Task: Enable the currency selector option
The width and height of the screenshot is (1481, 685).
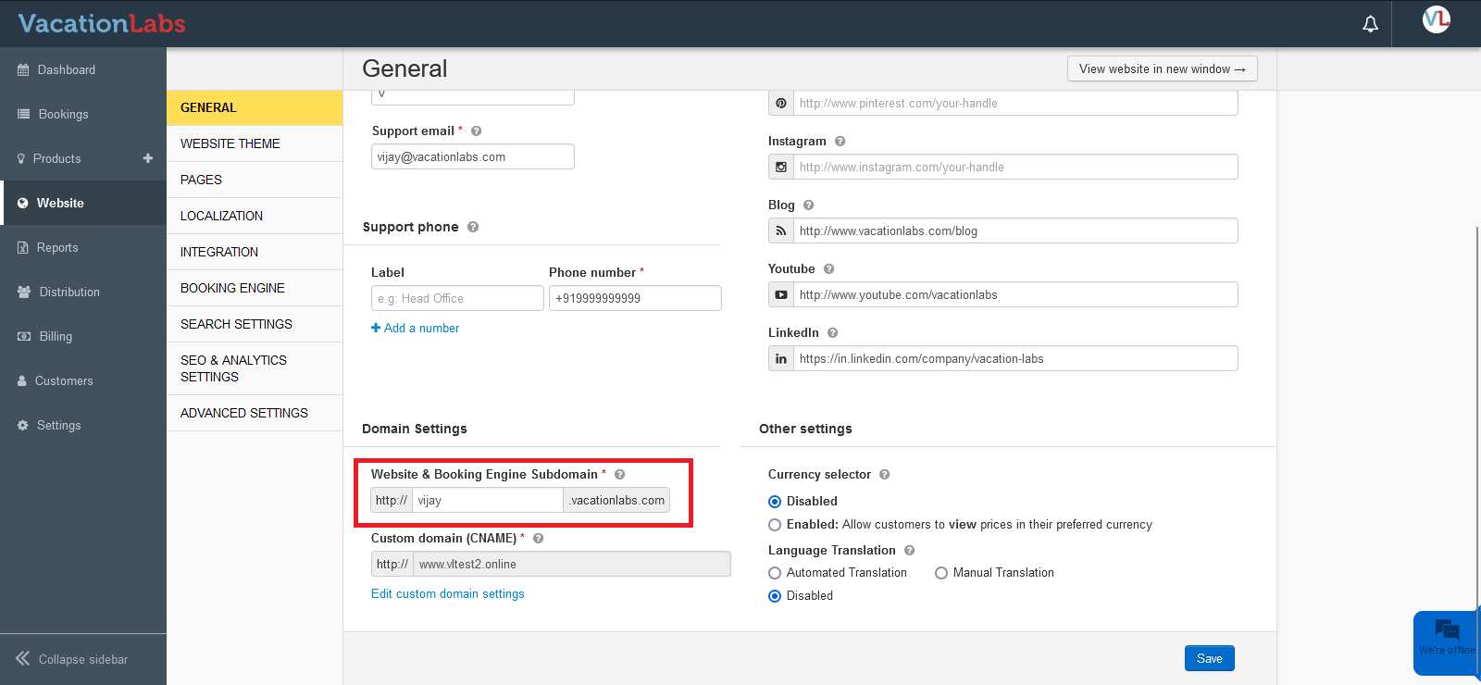Action: tap(775, 525)
